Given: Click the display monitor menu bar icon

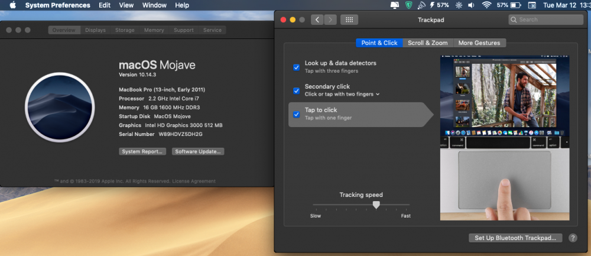Looking at the screenshot, I should 395,5.
